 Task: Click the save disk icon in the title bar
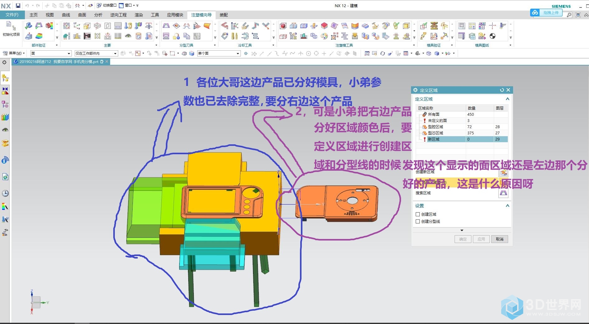click(18, 6)
